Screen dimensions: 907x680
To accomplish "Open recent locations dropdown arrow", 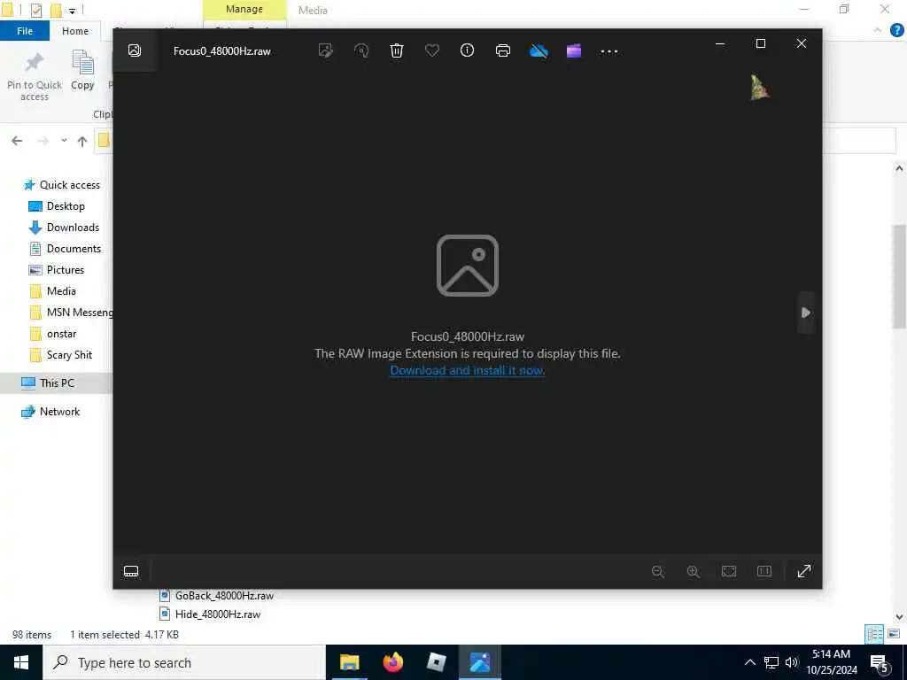I will point(64,141).
